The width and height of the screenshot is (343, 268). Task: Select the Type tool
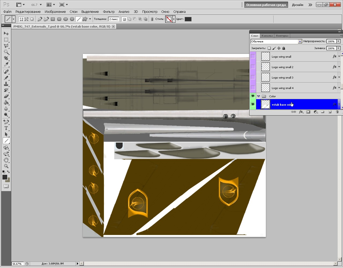[x=6, y=128]
